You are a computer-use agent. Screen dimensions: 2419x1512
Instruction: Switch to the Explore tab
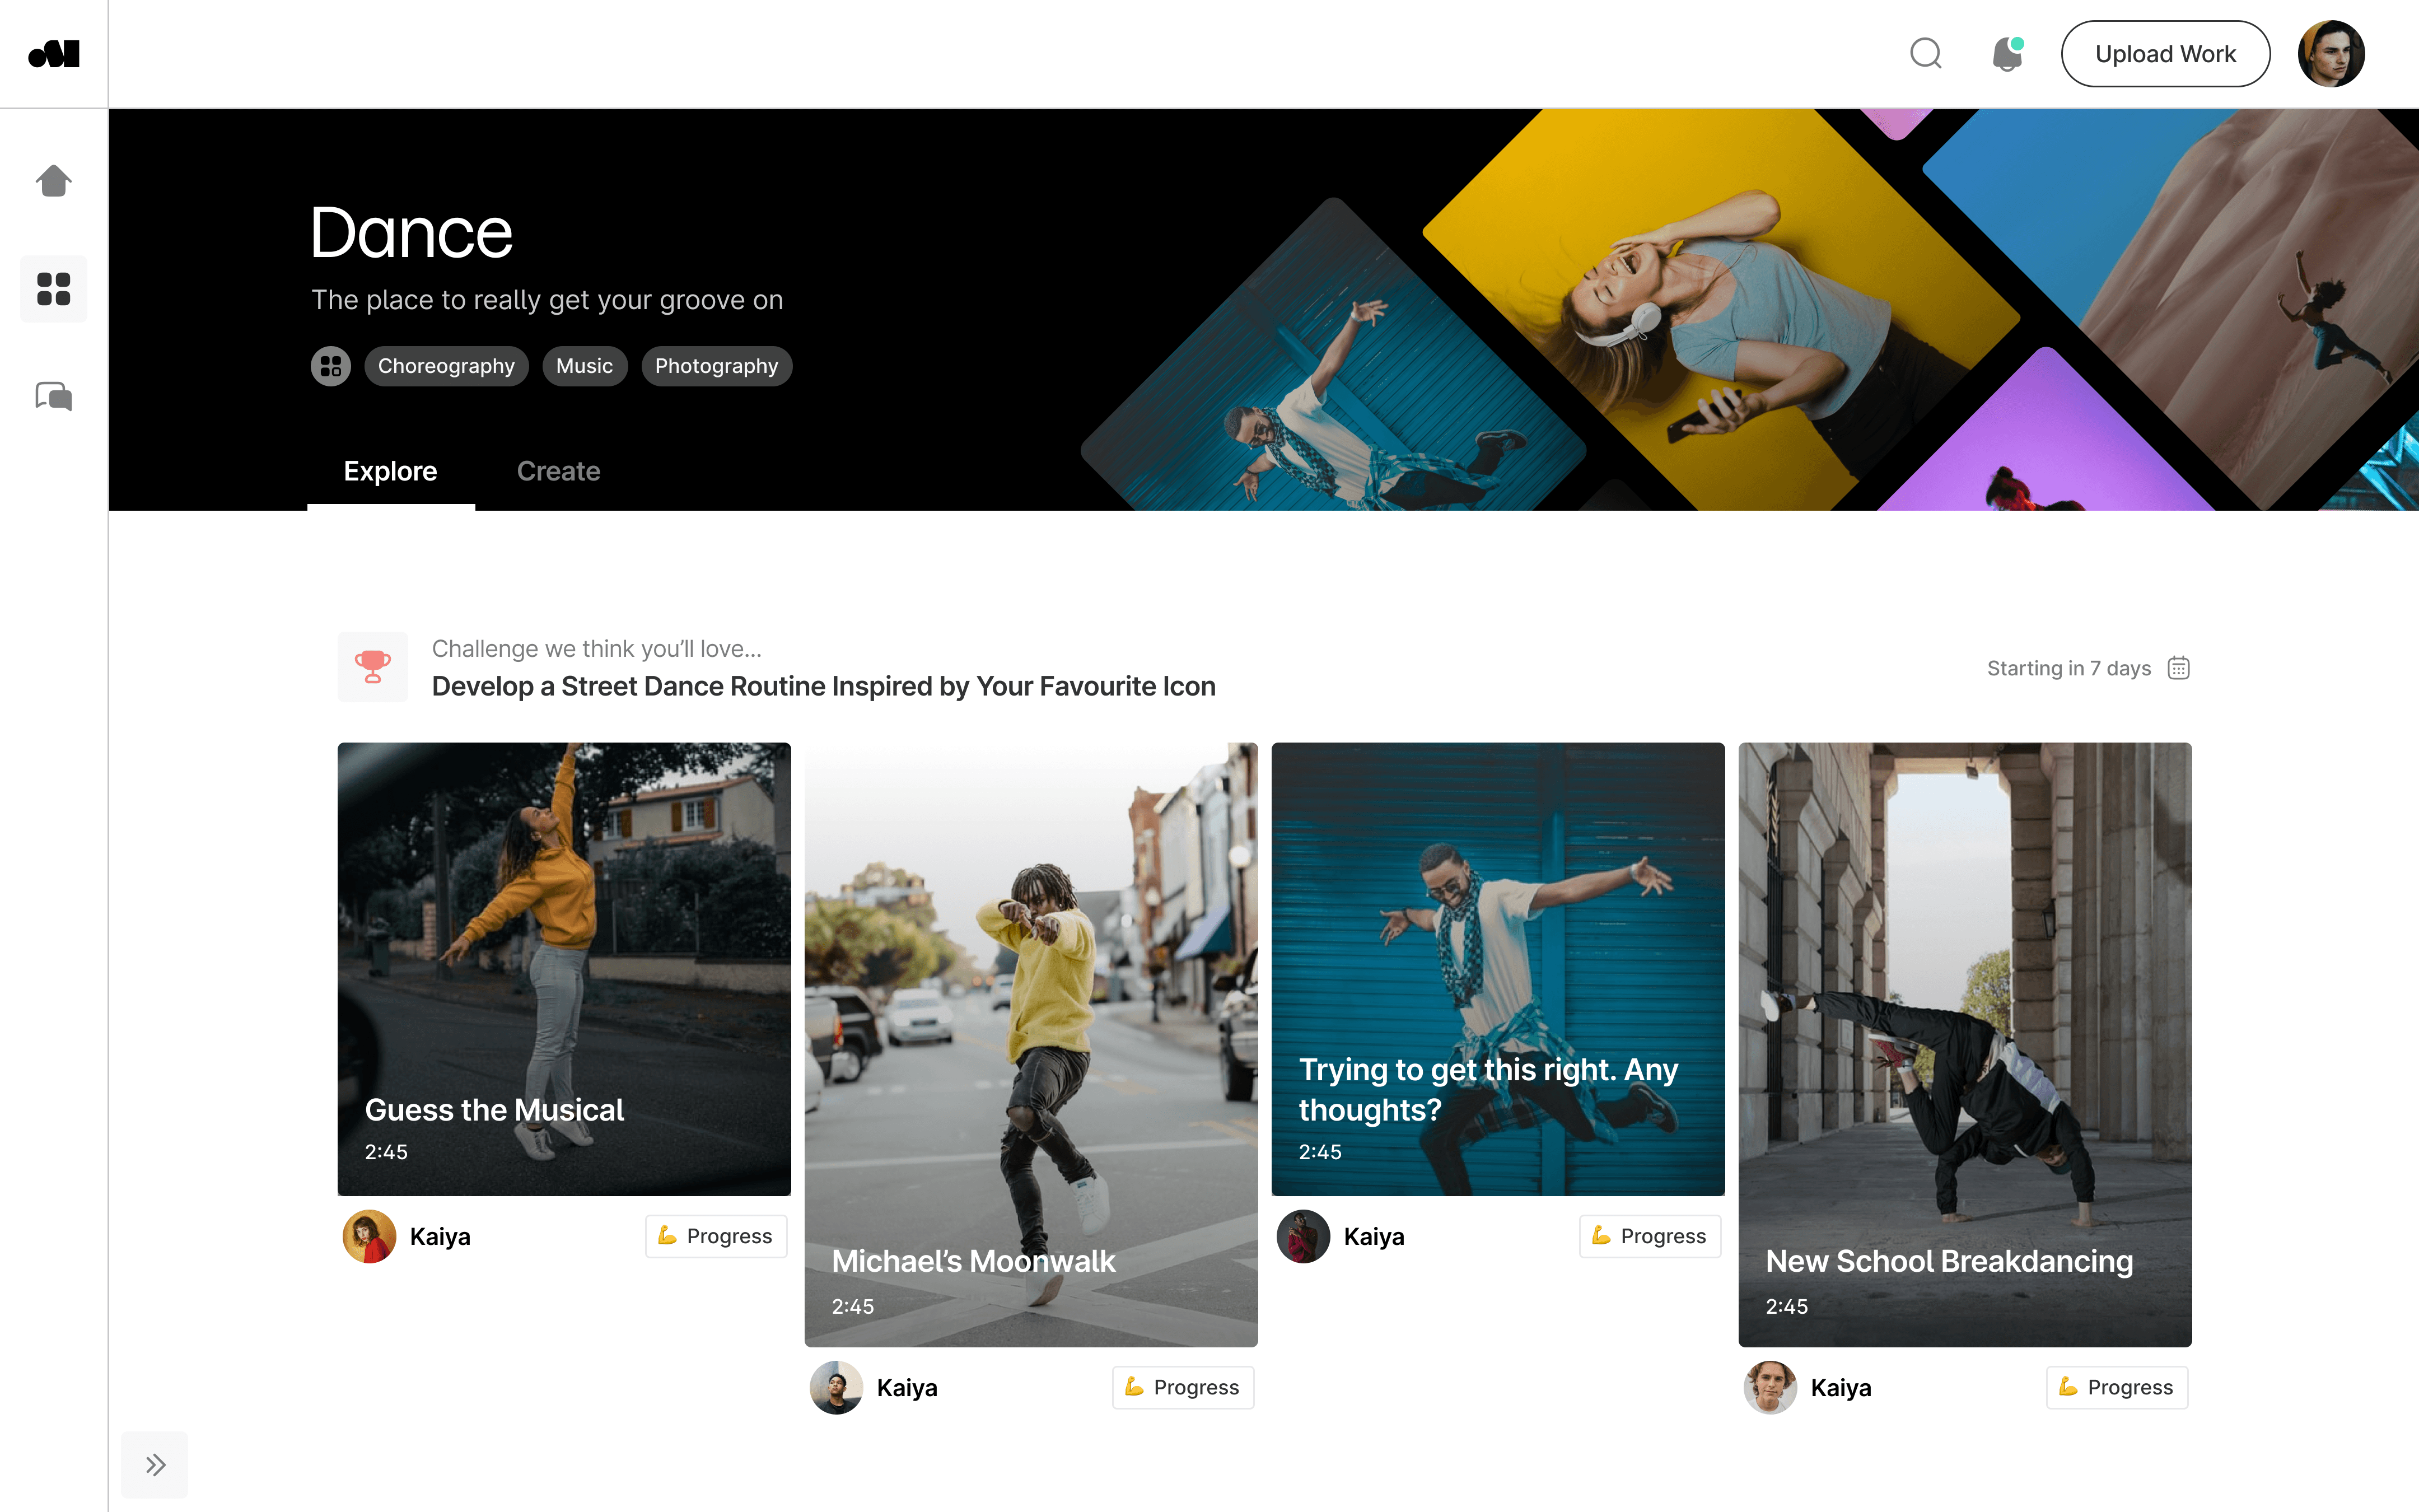390,471
